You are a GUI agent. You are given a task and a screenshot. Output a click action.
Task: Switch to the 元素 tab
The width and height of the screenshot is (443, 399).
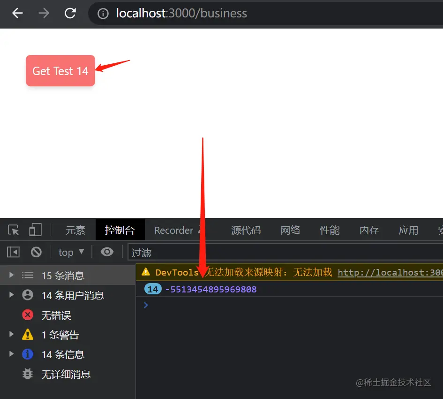pos(75,230)
